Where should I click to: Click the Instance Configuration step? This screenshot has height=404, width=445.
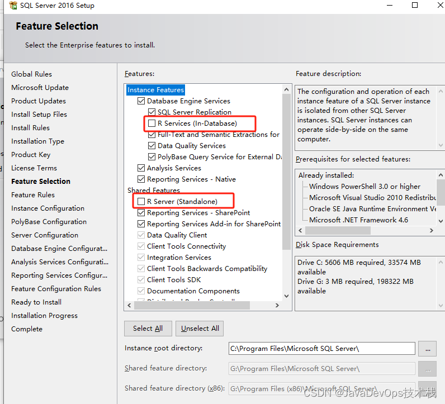(48, 208)
